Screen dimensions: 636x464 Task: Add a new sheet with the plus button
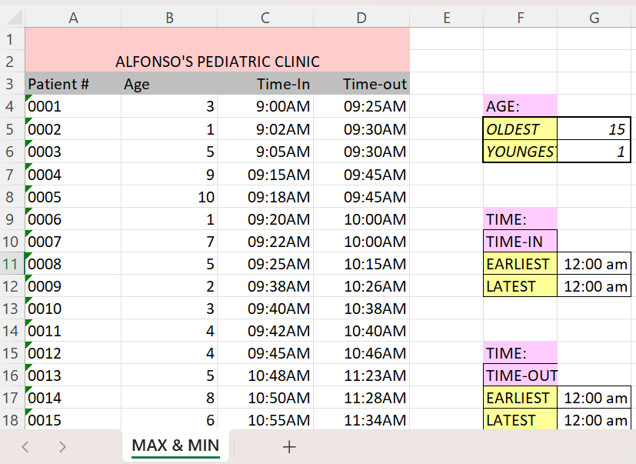(x=289, y=446)
